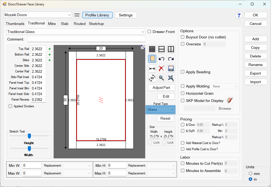Click the horizontal dimension arrows icon
This screenshot has height=187, width=271.
(152, 68)
